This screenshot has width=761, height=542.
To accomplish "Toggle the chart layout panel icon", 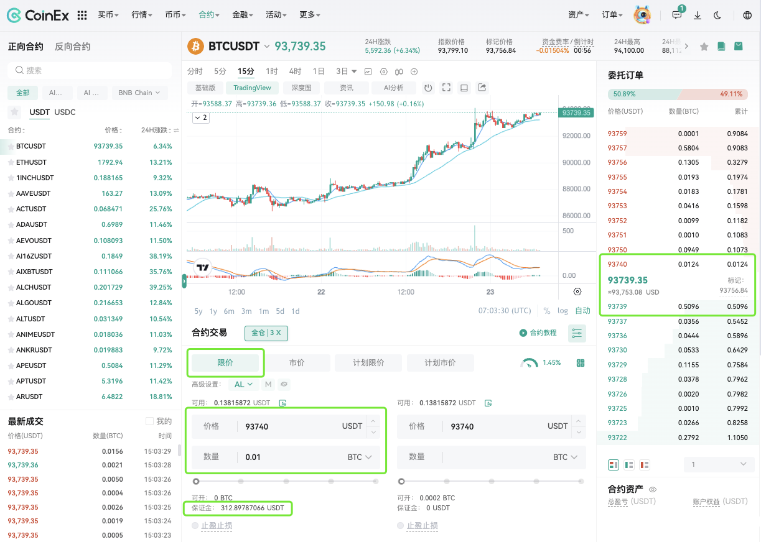I will 464,88.
